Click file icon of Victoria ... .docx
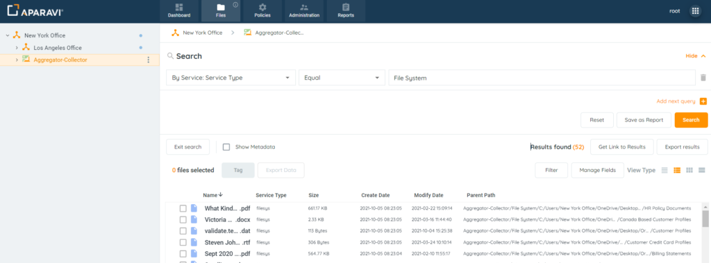Screen dimensions: 711x263 [x=194, y=219]
